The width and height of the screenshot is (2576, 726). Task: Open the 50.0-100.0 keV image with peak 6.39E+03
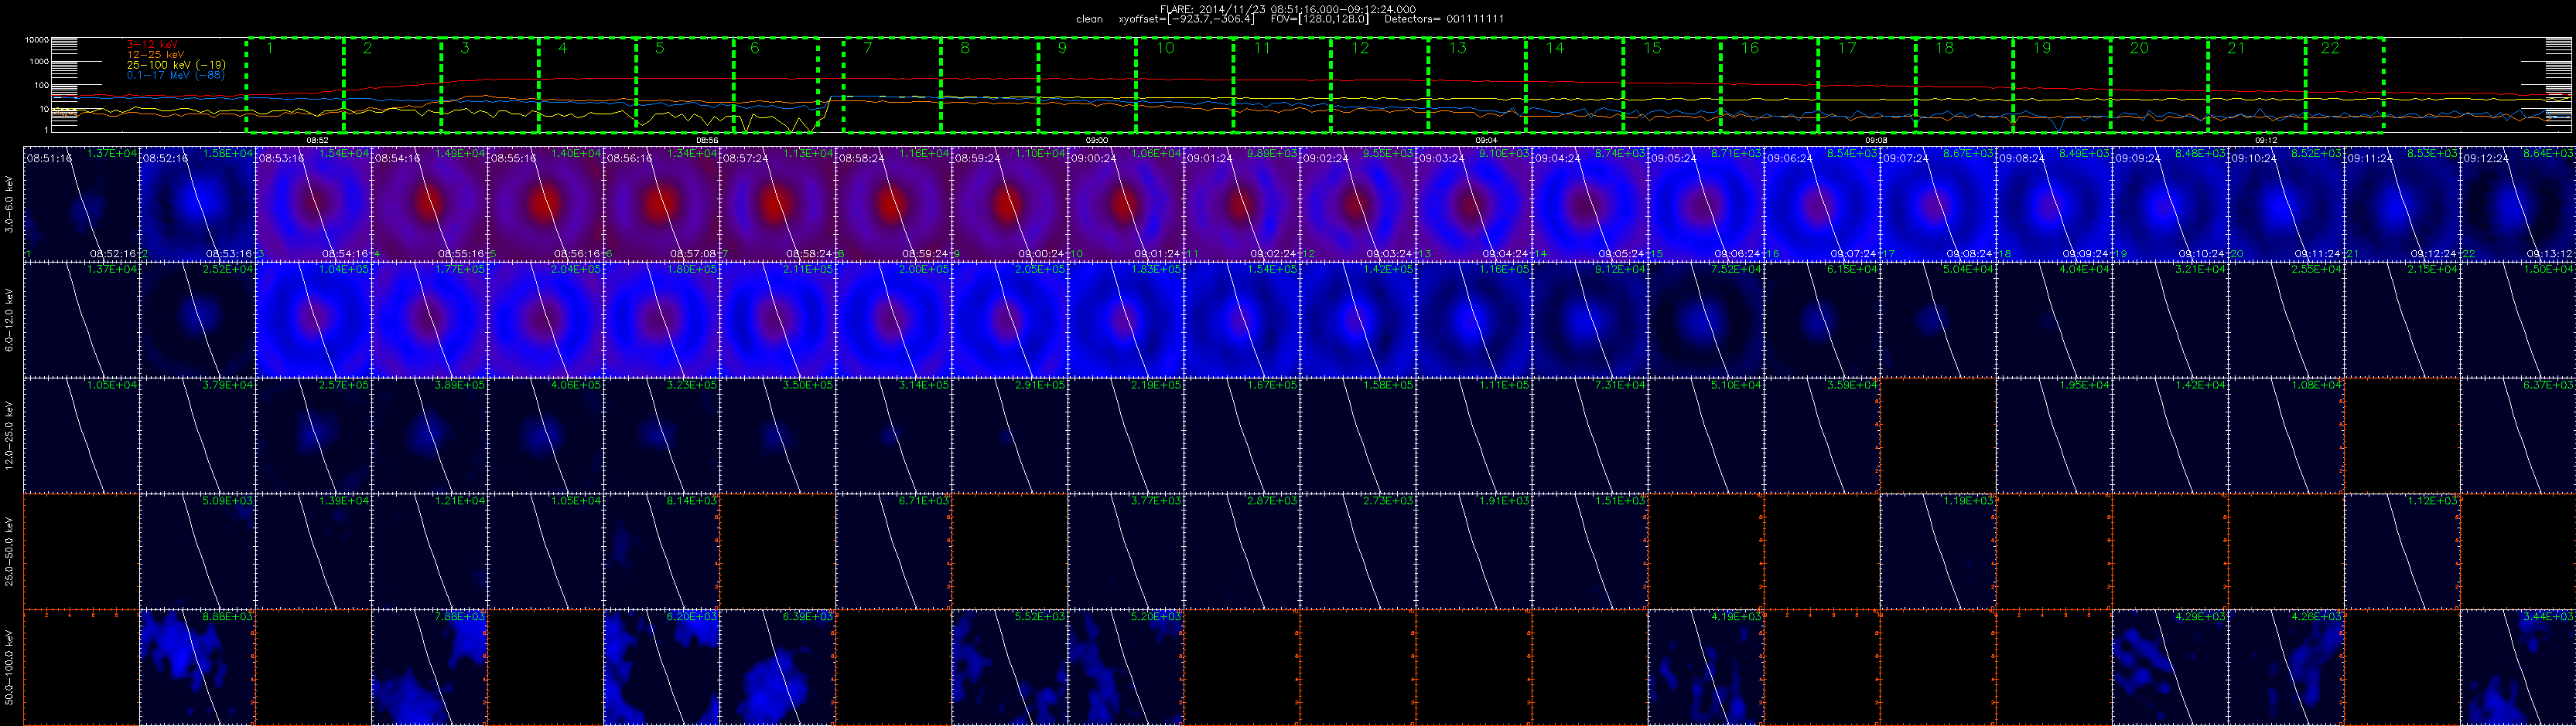tap(777, 667)
